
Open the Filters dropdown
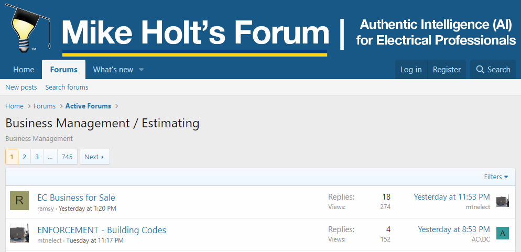click(496, 177)
